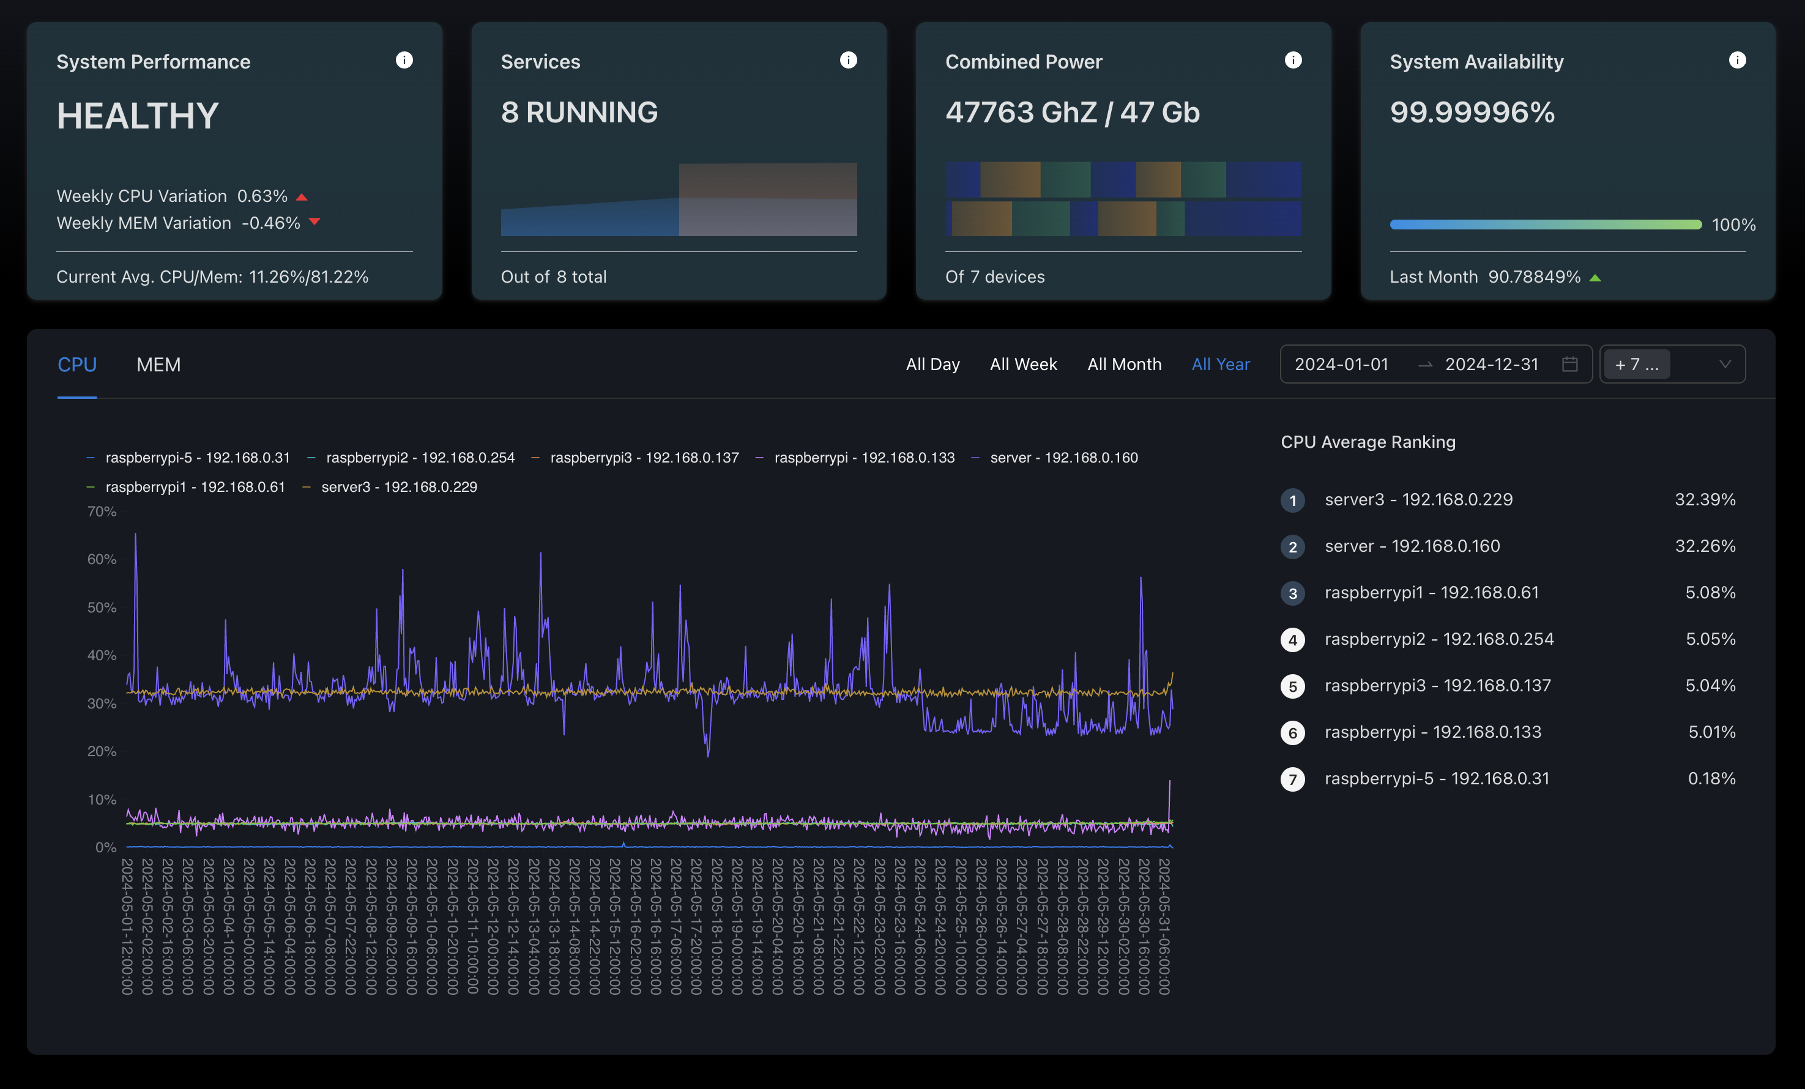Select the MEM tab in chart view
The height and width of the screenshot is (1089, 1805).
click(158, 363)
